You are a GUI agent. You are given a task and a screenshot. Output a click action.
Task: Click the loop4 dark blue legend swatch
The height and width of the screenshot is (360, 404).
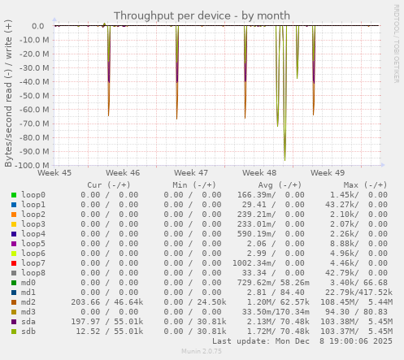(x=14, y=234)
